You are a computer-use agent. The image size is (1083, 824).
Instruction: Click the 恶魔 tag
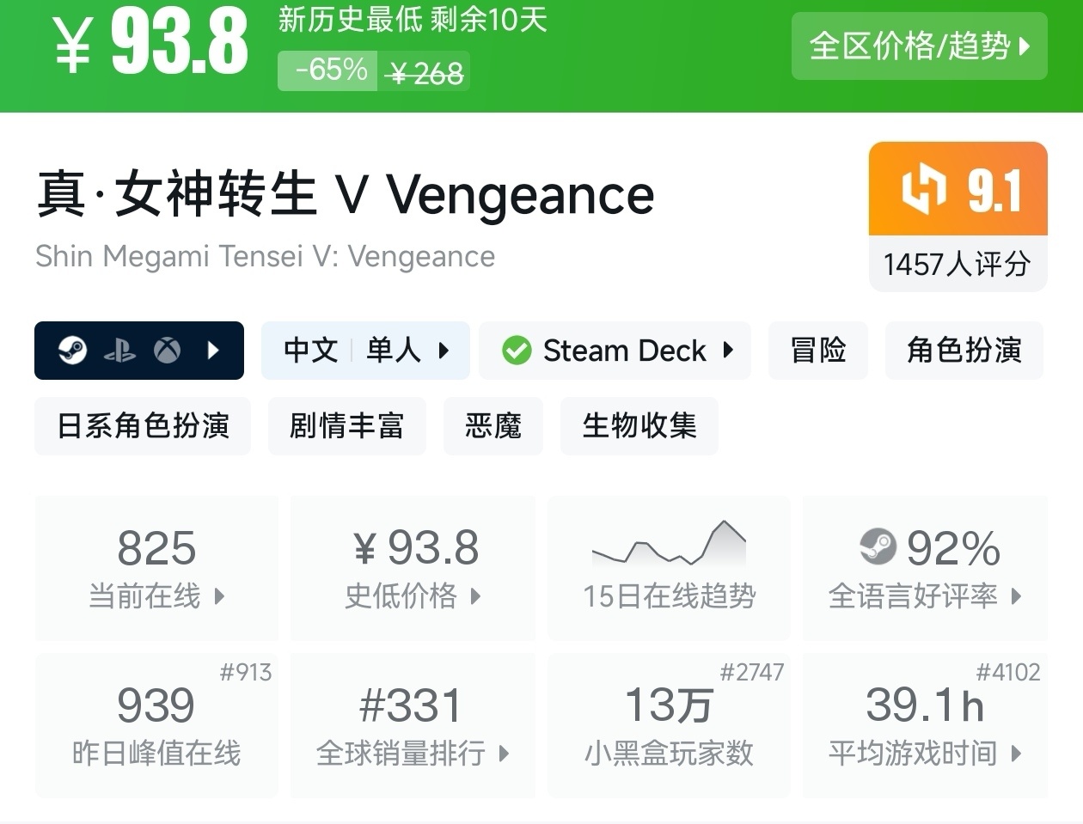[x=493, y=426]
